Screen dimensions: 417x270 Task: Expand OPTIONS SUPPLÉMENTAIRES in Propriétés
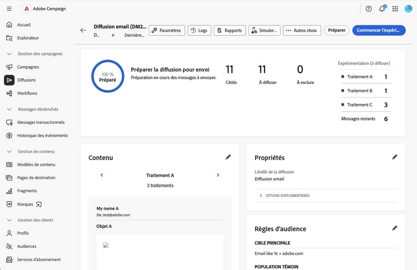click(285, 196)
